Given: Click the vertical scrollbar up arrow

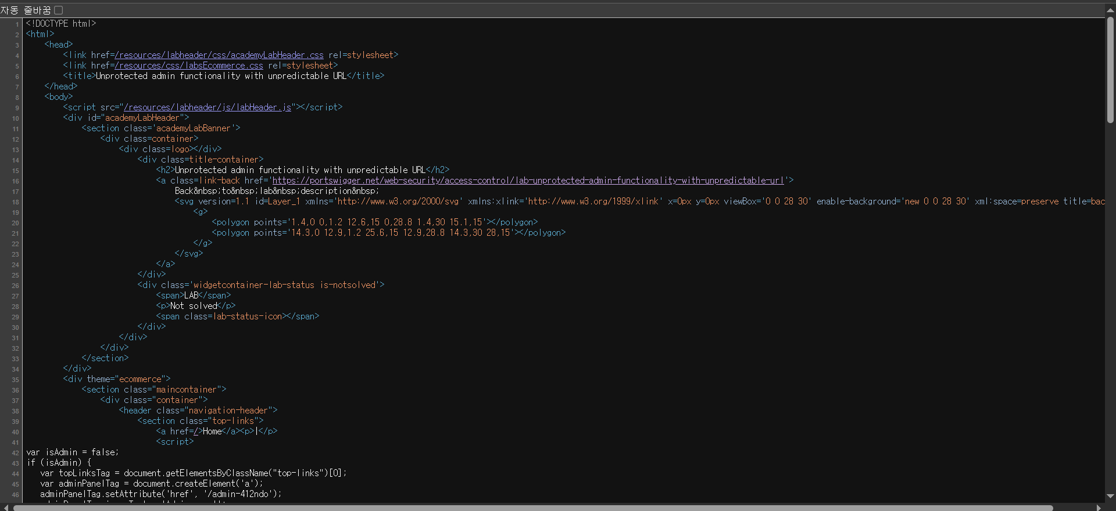Looking at the screenshot, I should pyautogui.click(x=1110, y=10).
